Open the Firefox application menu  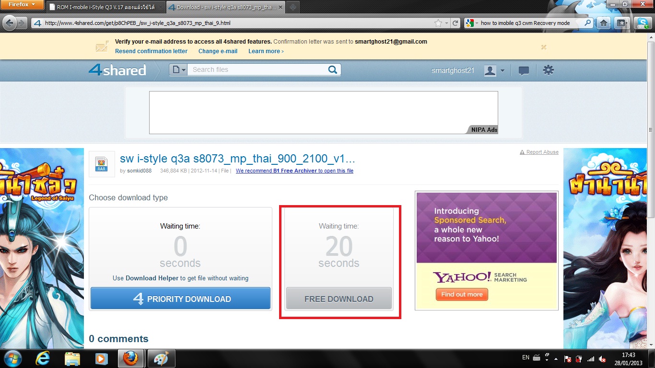[x=22, y=4]
